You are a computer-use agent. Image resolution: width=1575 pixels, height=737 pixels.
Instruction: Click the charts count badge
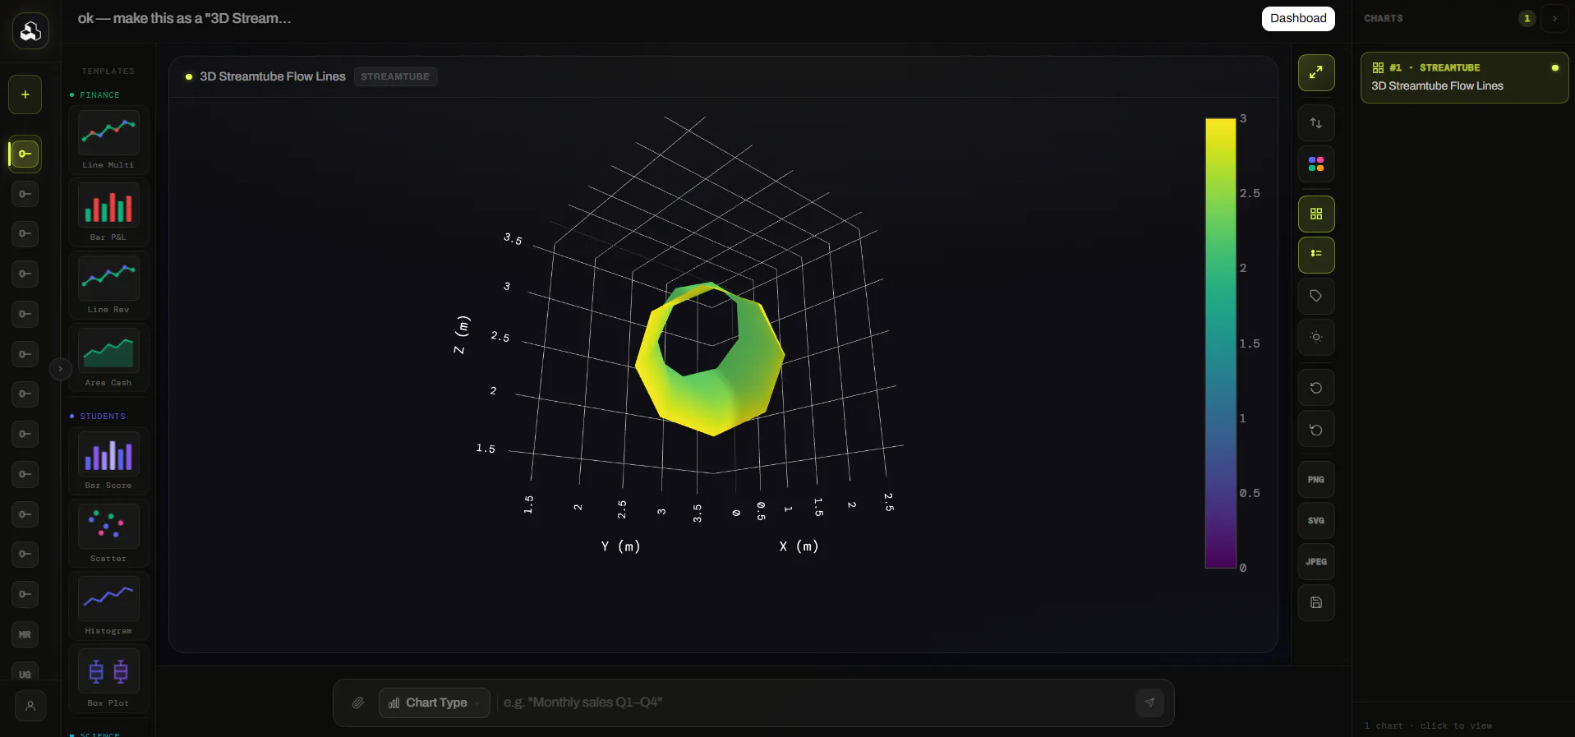(x=1527, y=18)
